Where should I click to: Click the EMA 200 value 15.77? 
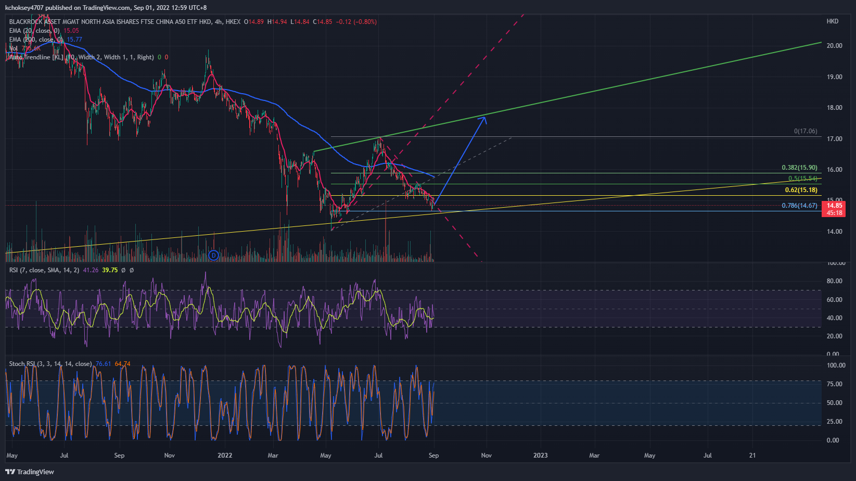coord(74,40)
